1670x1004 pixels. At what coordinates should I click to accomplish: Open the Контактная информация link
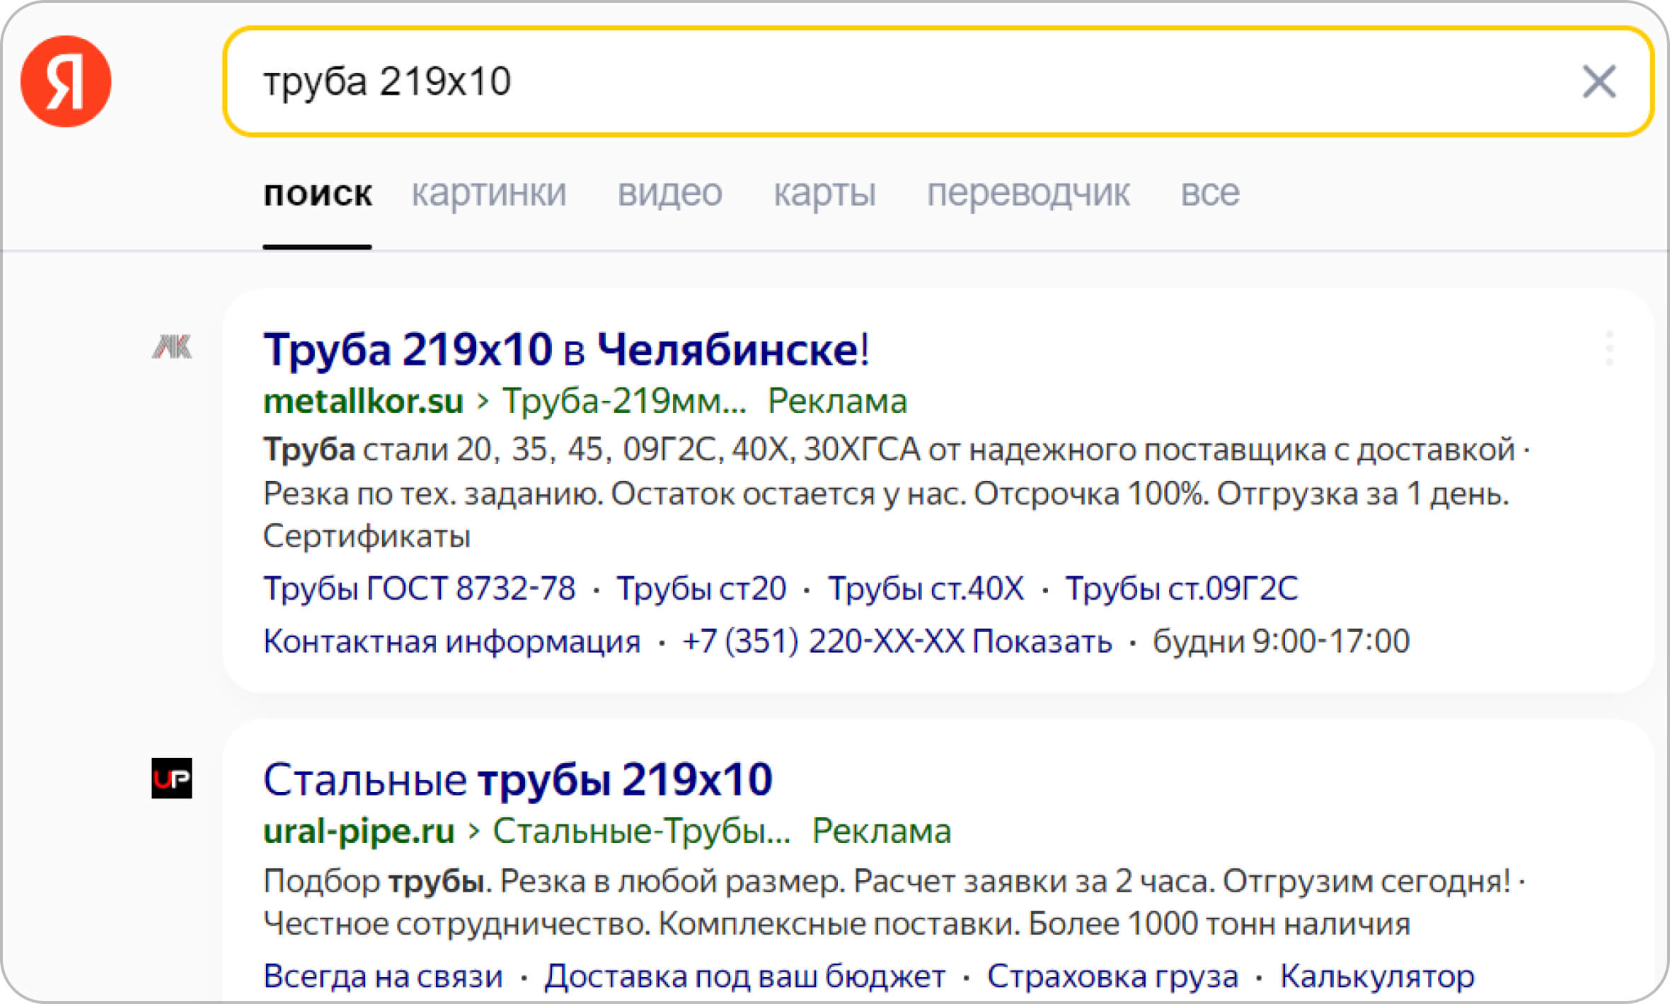tap(451, 641)
